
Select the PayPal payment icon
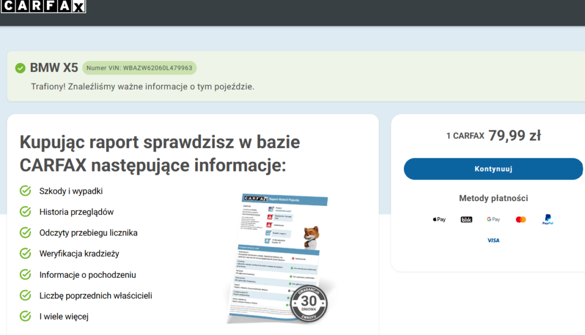(547, 220)
